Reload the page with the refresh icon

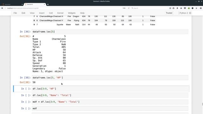[x=129, y=8]
